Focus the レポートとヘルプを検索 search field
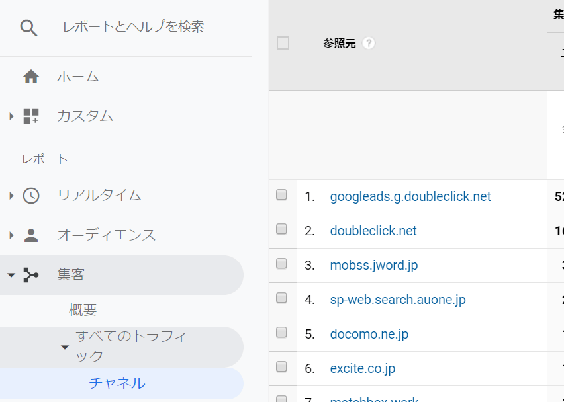This screenshot has width=564, height=402. 134,27
